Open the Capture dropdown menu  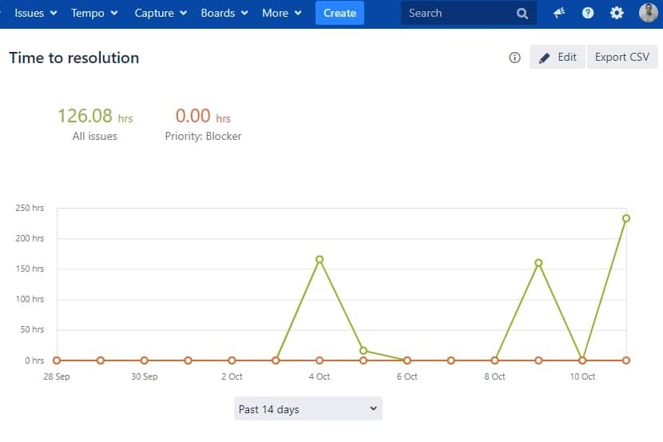(161, 13)
